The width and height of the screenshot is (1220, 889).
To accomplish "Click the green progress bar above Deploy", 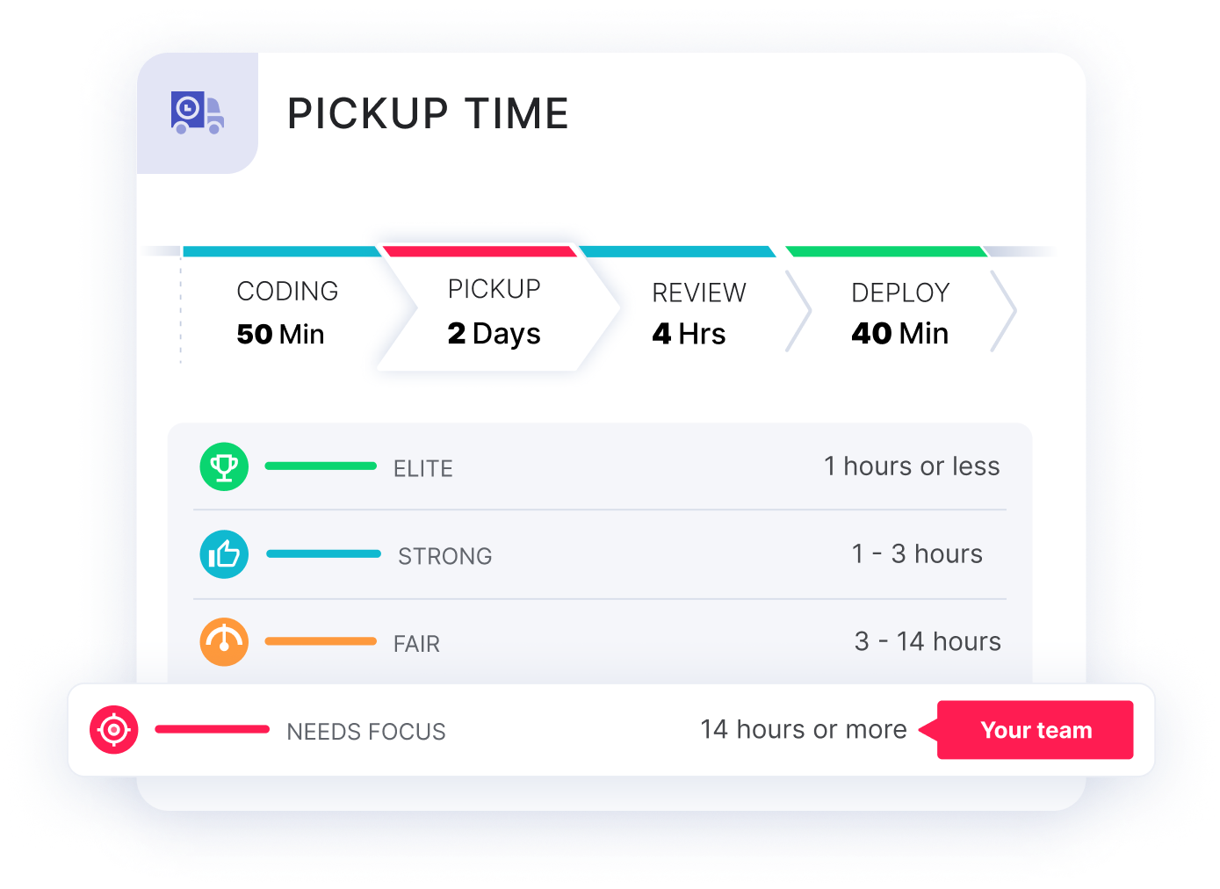I will [x=886, y=251].
